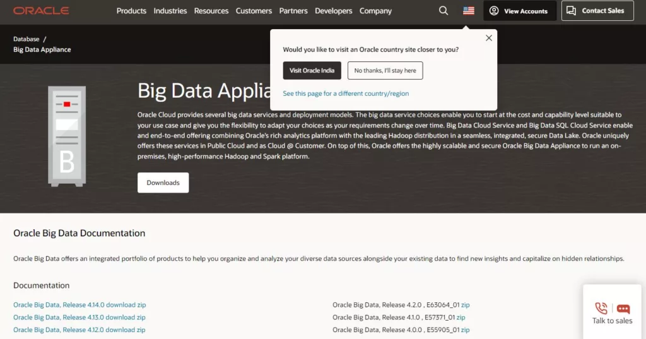Download Oracle Big Data Release 4.12.0 zip
Viewport: 646px width, 339px height.
point(79,330)
